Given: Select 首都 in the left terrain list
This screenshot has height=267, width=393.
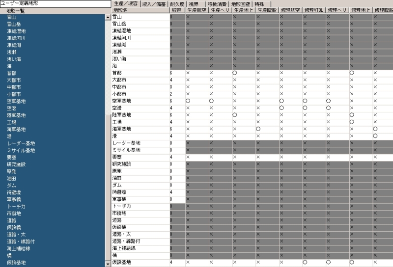Looking at the screenshot, I should coord(11,73).
